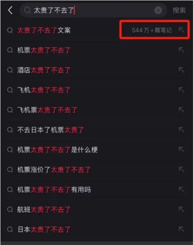
Task: Tap the fill-arrow icon beside 酒店太贵了不去了
Action: point(182,70)
